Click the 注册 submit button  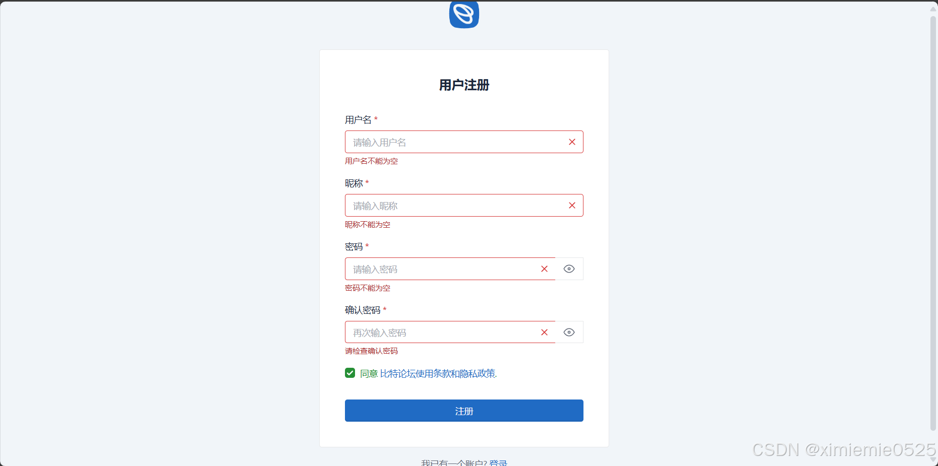tap(464, 411)
